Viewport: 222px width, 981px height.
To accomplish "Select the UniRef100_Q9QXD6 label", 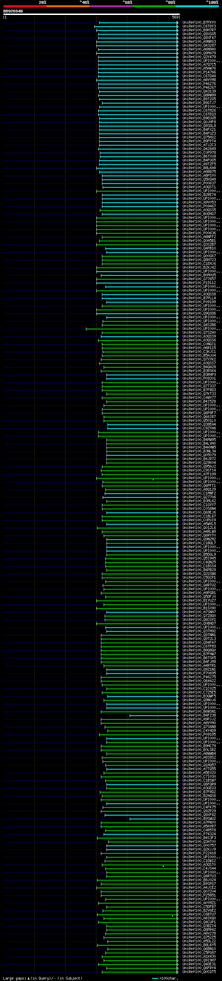I will click(199, 314).
